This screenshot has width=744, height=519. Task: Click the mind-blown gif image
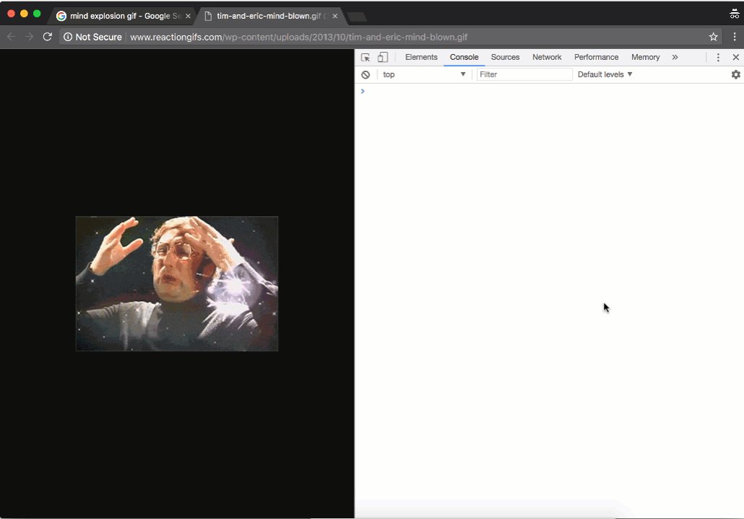click(x=176, y=284)
